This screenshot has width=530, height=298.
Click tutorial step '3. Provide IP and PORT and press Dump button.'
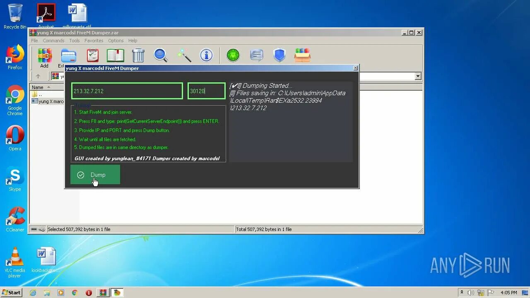[122, 130]
